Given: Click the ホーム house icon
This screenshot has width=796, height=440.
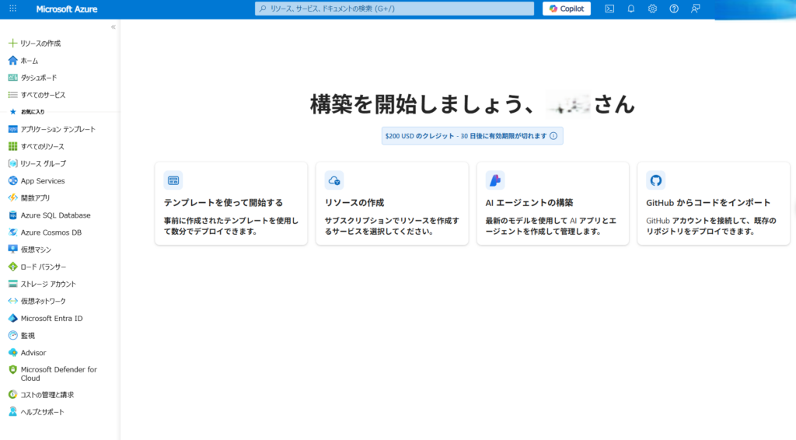Looking at the screenshot, I should point(12,61).
